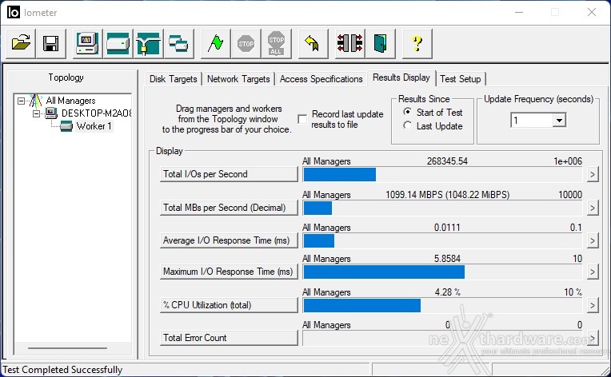Click the Maximum I/O Response Time progress bar

(442, 272)
